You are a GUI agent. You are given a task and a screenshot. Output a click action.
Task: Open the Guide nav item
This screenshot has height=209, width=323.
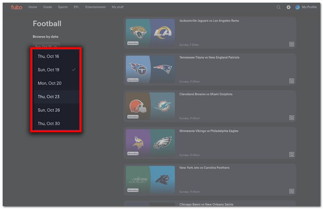click(47, 7)
